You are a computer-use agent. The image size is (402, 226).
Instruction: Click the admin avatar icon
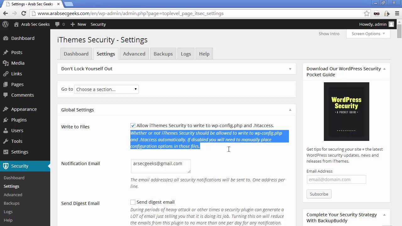tap(391, 24)
